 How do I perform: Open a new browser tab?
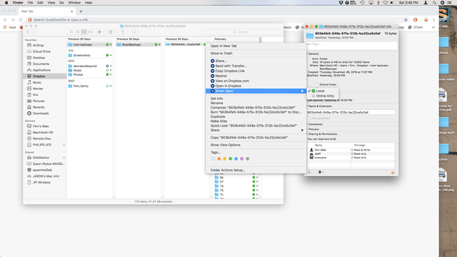pyautogui.click(x=81, y=11)
